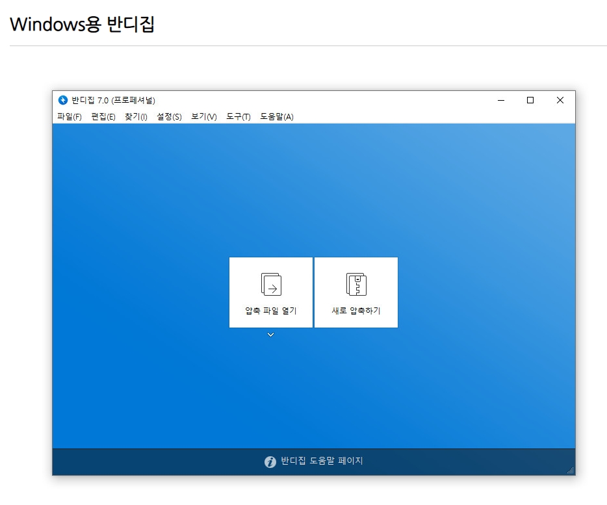The height and width of the screenshot is (505, 607).
Task: Open the 찾기(I) menu
Action: pos(136,116)
